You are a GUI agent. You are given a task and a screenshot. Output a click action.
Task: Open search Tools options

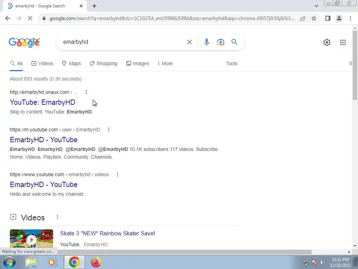click(x=231, y=64)
